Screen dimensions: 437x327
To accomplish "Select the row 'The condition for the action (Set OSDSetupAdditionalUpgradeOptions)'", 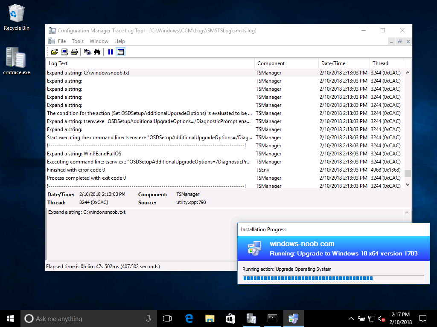I will pyautogui.click(x=225, y=113).
